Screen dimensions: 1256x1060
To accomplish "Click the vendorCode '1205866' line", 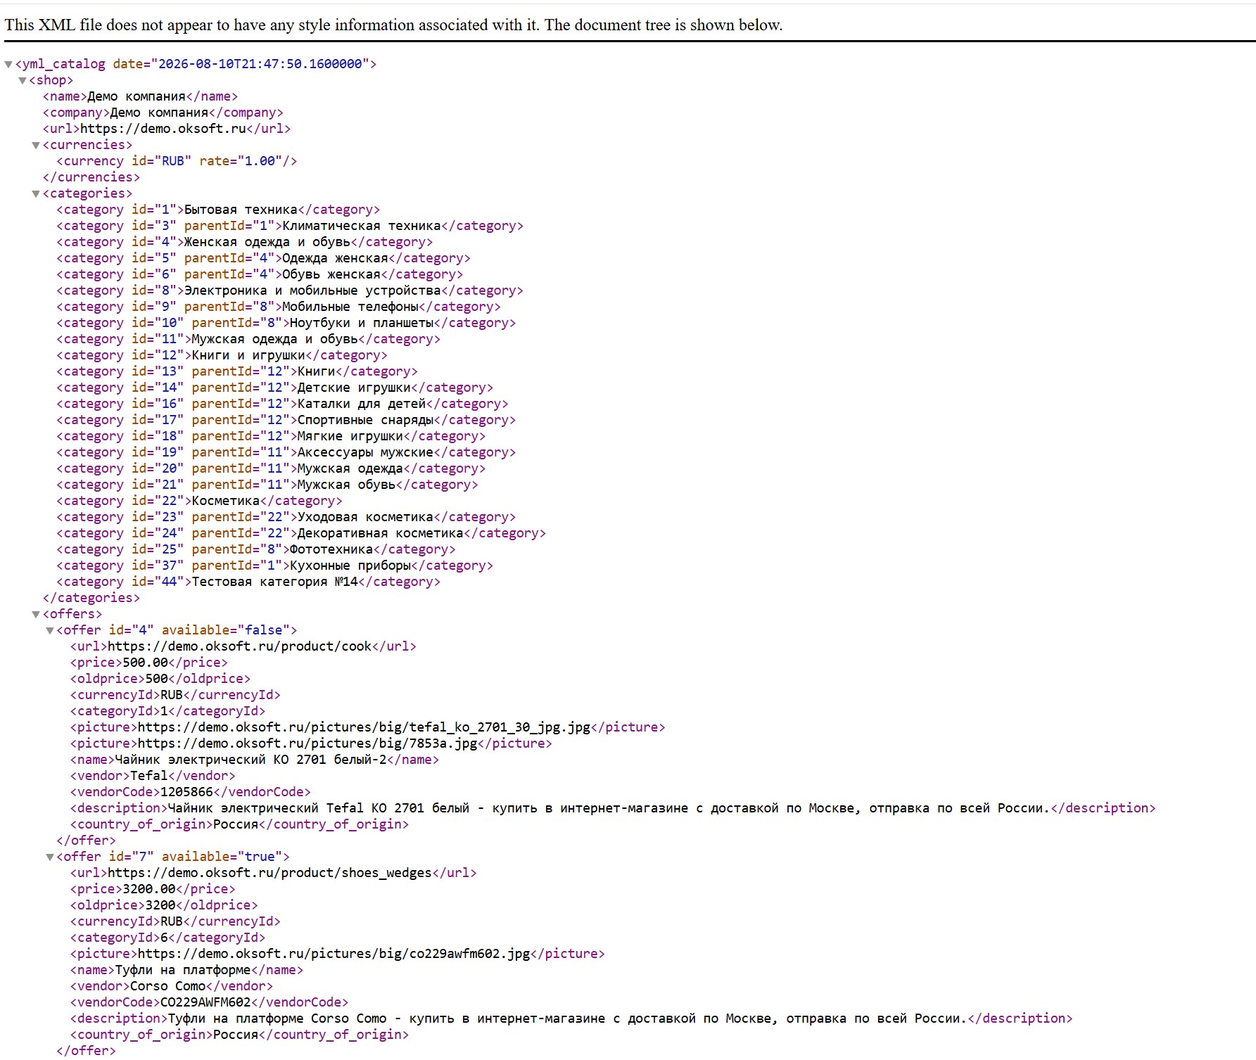I will (x=191, y=792).
